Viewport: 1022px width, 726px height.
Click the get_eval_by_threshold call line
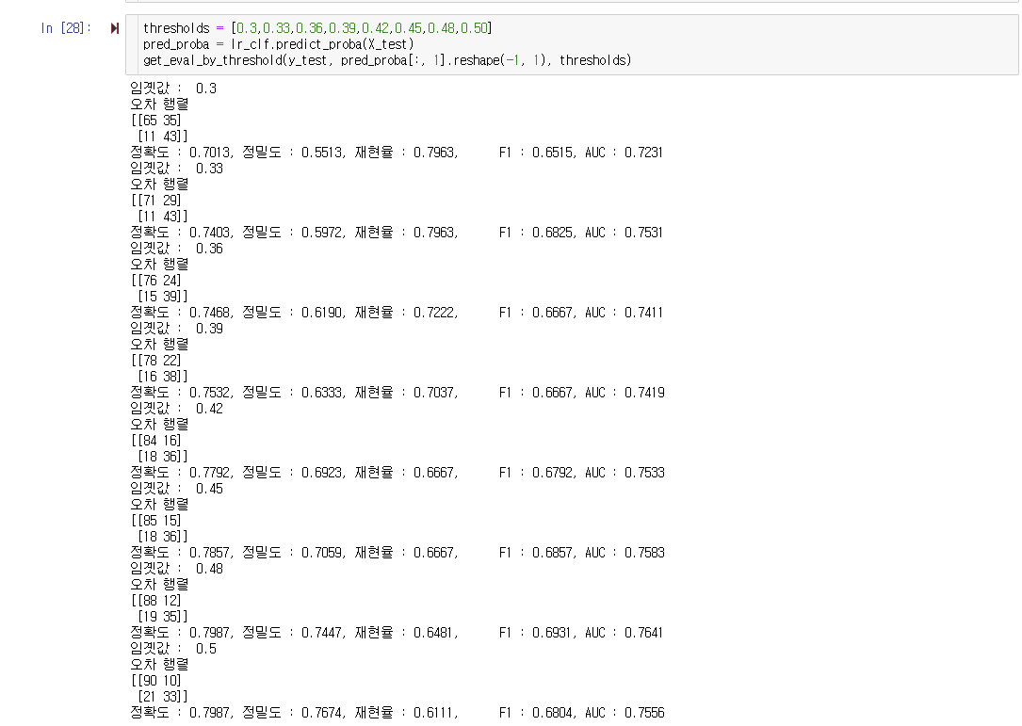pos(387,60)
